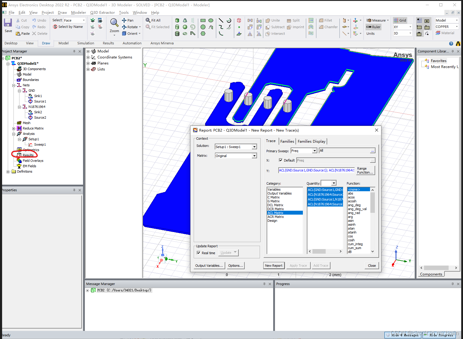Image resolution: width=463 pixels, height=339 pixels.
Task: Select Results in the Project Manager tree
Action: click(28, 155)
